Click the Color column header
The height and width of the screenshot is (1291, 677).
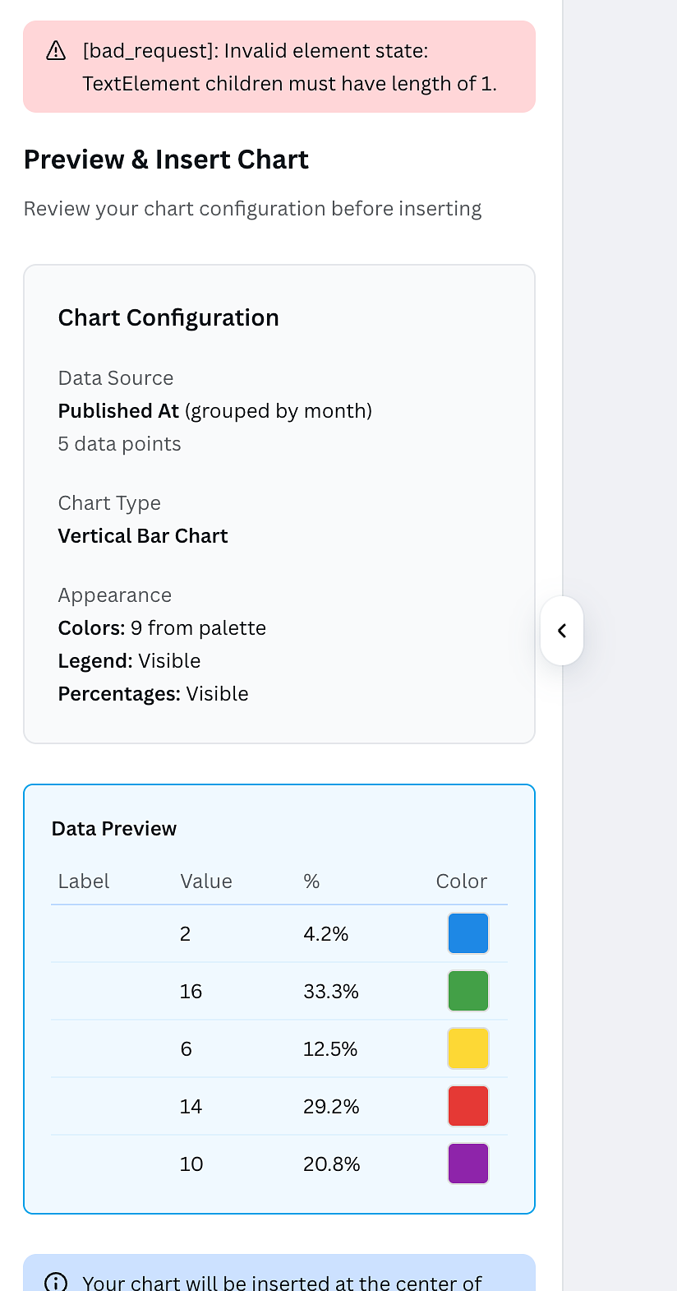[x=461, y=881]
